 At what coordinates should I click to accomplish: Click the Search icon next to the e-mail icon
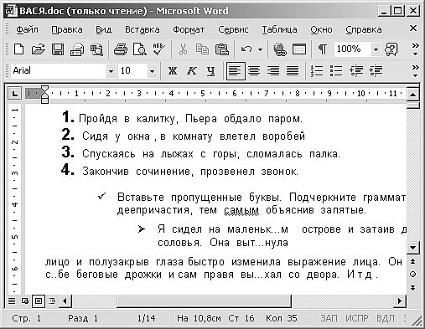[x=96, y=49]
